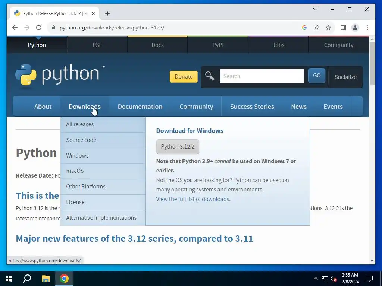Choose Windows in Downloads dropdown
This screenshot has height=286, width=382.
tap(103, 156)
